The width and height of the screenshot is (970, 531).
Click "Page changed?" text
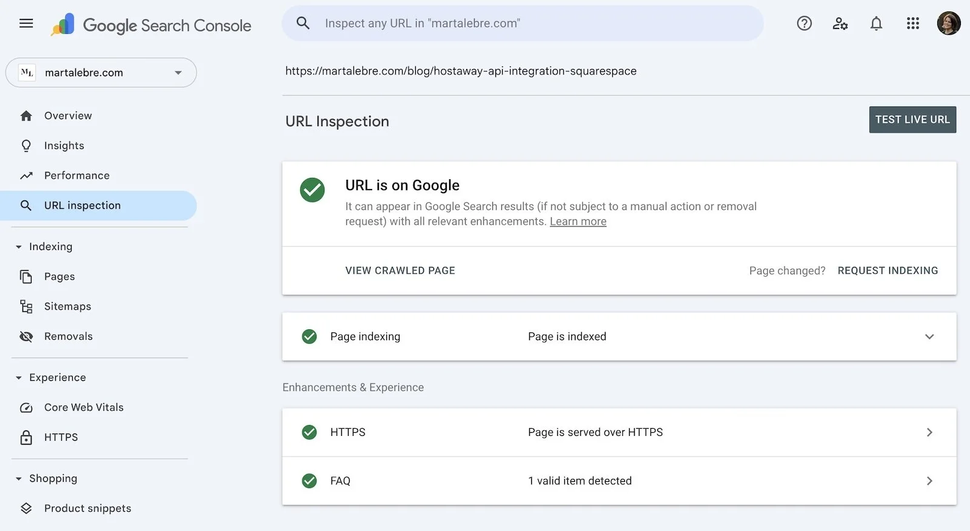787,271
